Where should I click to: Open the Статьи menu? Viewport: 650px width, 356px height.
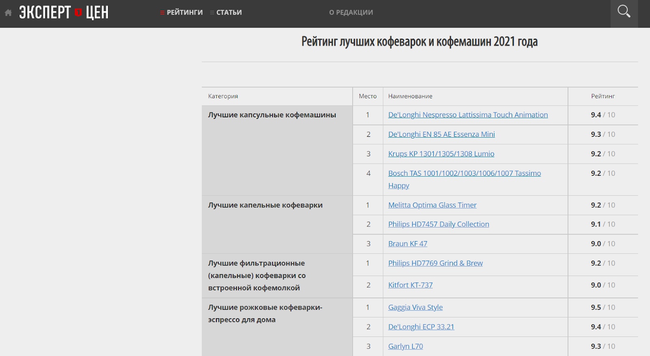pos(226,13)
